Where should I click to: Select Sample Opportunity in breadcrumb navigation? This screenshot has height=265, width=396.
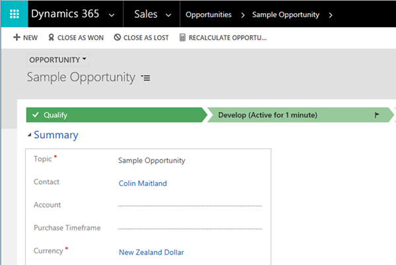[x=285, y=14]
